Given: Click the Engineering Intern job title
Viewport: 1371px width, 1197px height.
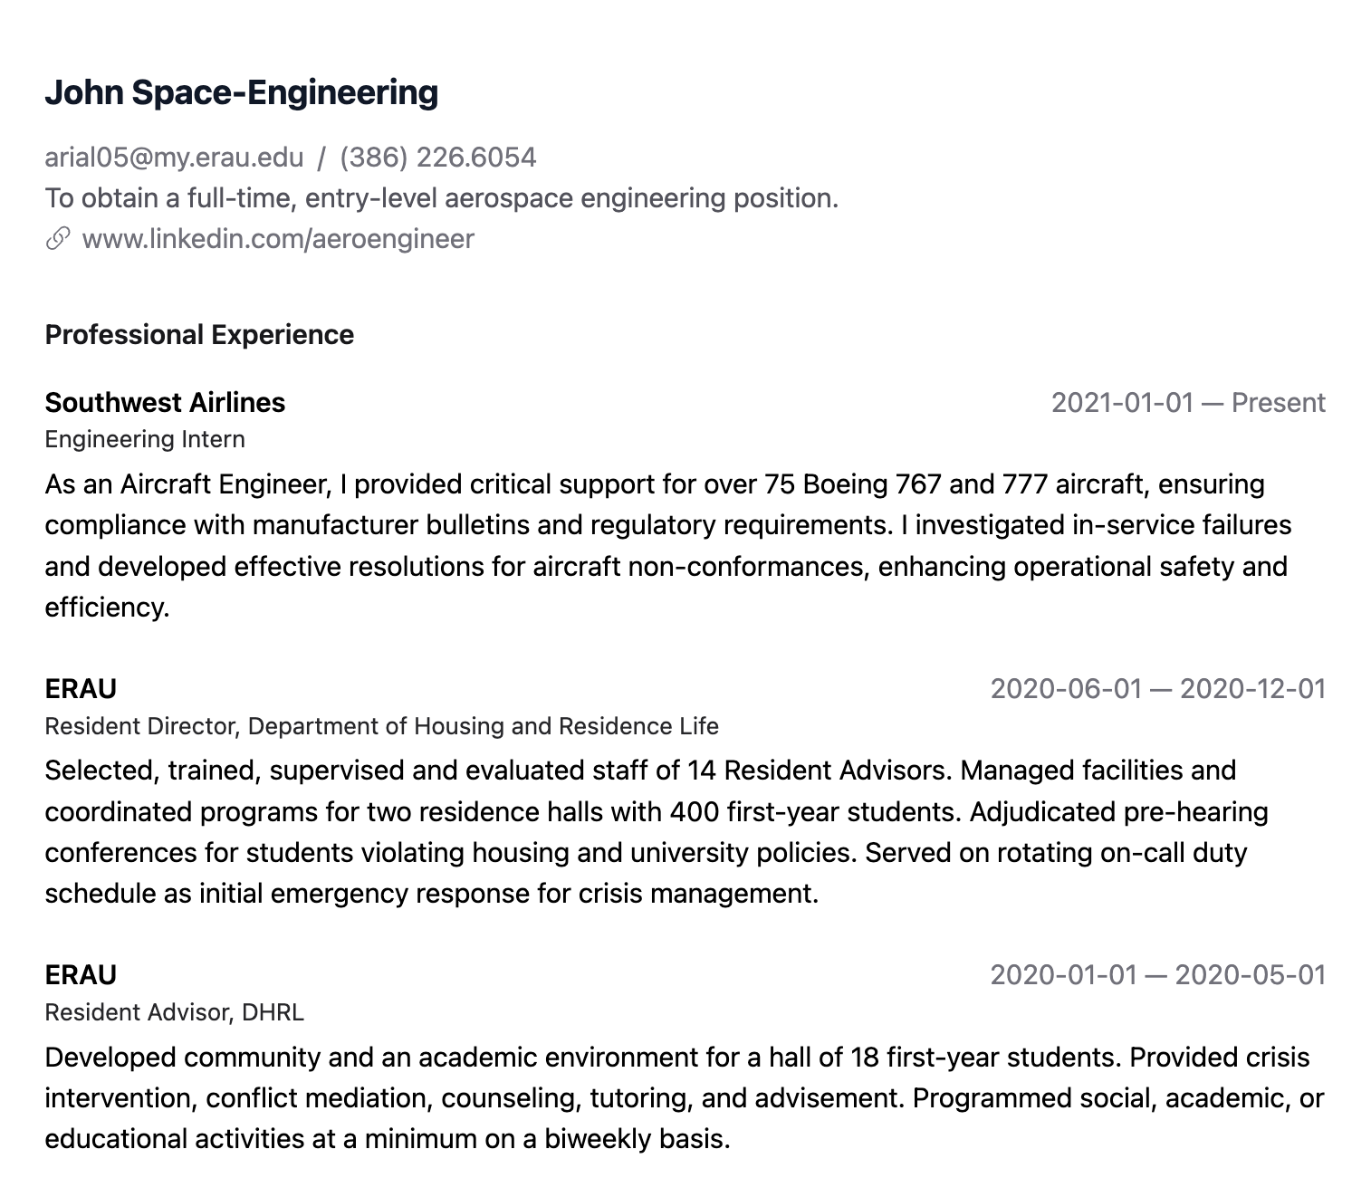Looking at the screenshot, I should pos(145,440).
